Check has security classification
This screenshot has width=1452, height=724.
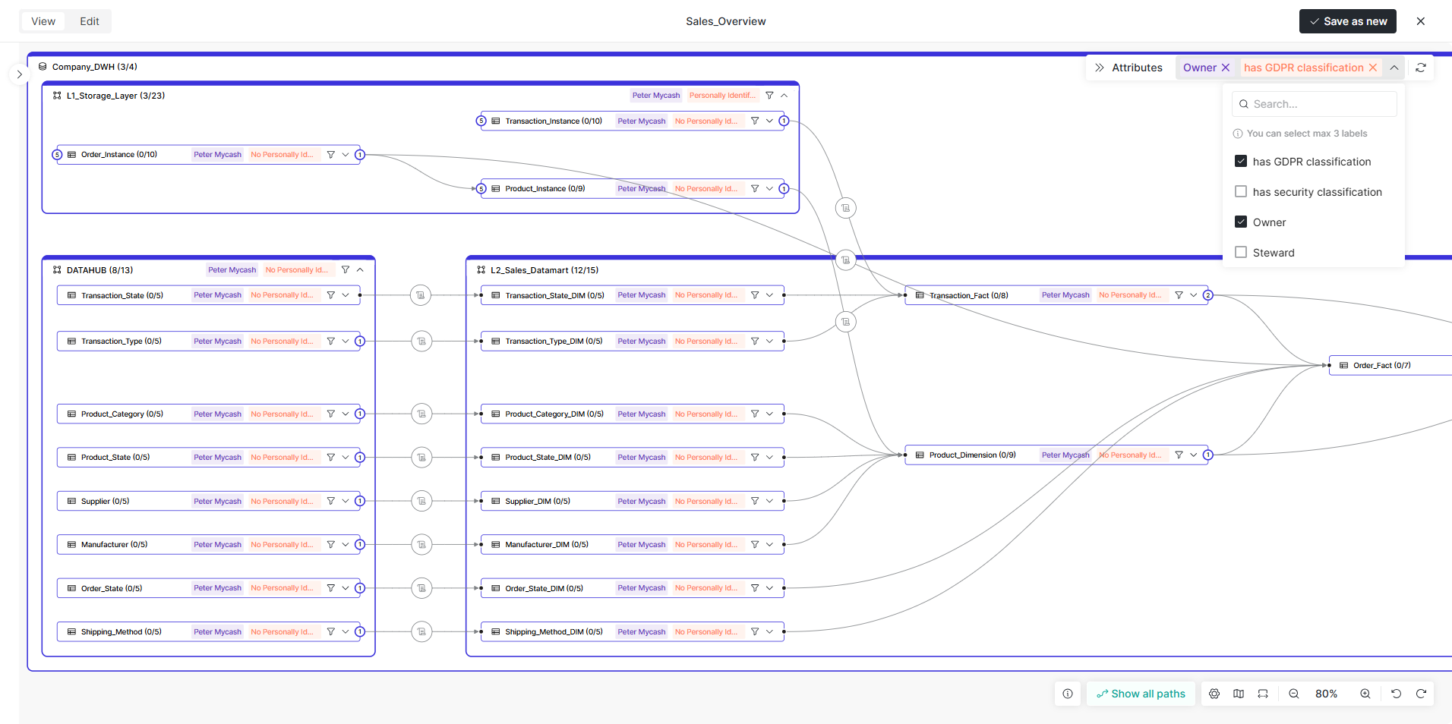(x=1241, y=191)
